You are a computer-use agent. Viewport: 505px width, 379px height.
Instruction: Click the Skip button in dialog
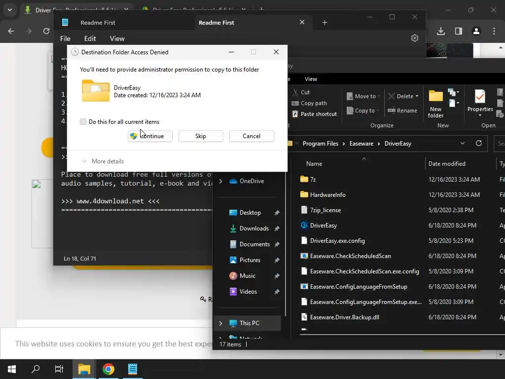pyautogui.click(x=201, y=136)
